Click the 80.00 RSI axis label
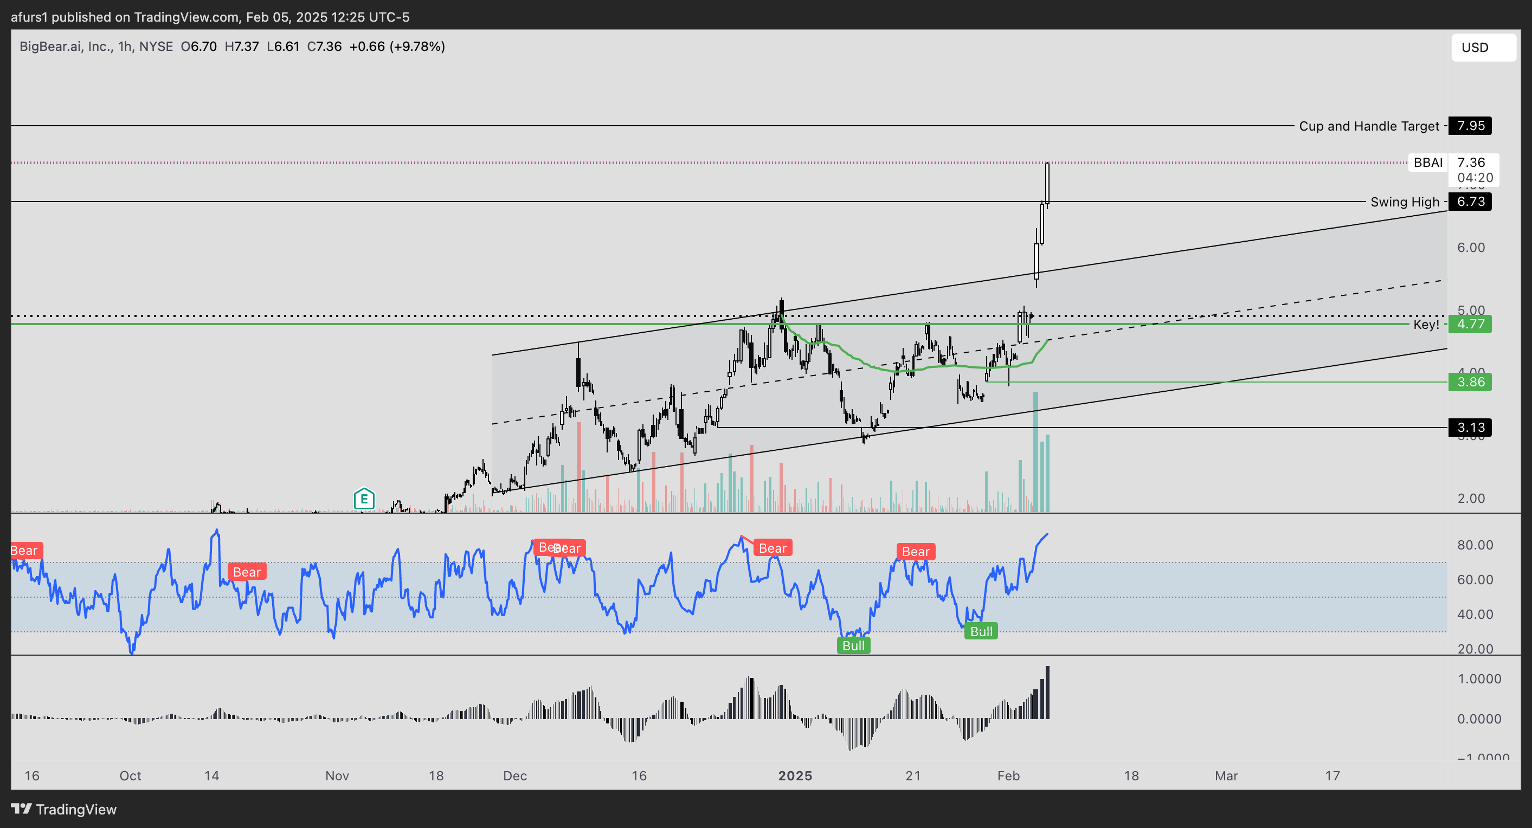This screenshot has width=1532, height=828. [1475, 545]
